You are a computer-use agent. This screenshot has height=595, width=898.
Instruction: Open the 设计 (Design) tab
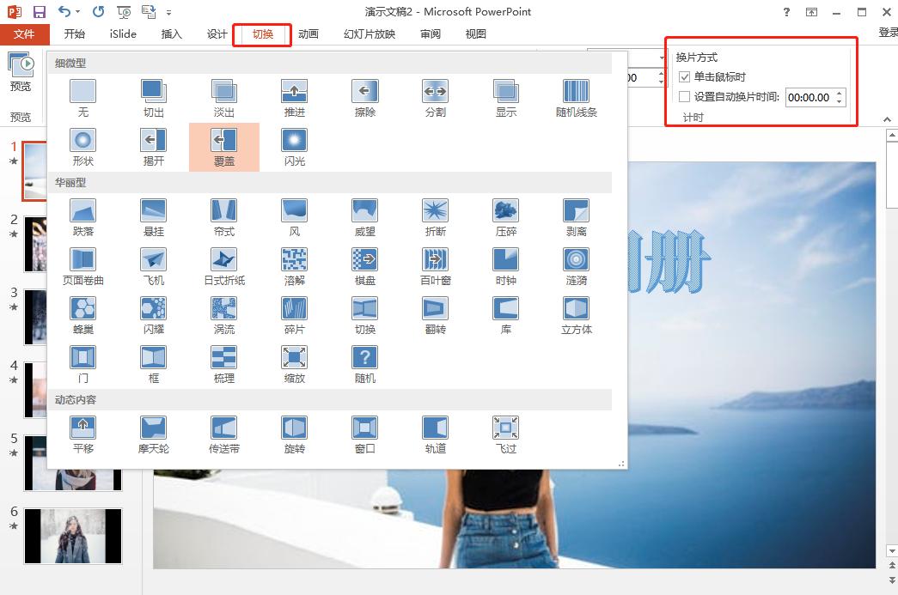(x=217, y=34)
